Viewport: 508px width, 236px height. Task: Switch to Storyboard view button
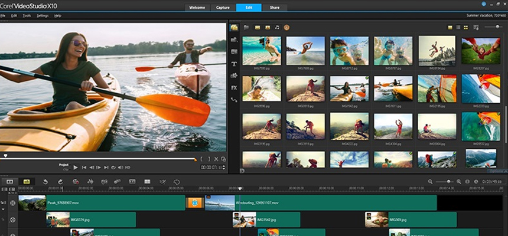[10, 182]
